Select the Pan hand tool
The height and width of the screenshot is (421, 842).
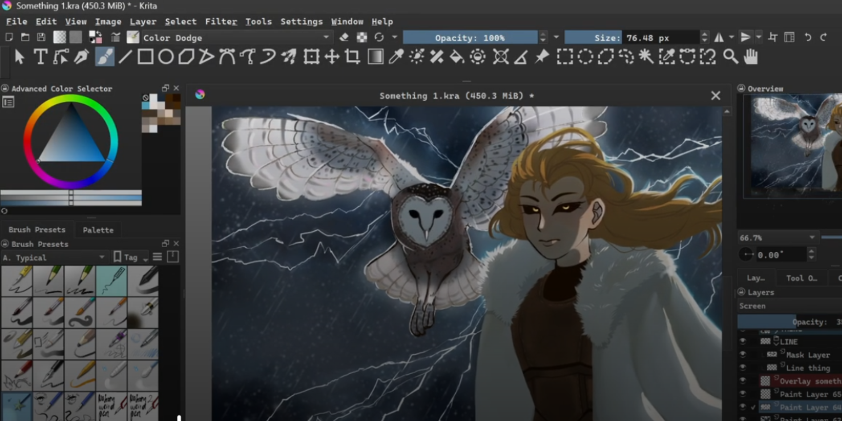click(x=751, y=57)
